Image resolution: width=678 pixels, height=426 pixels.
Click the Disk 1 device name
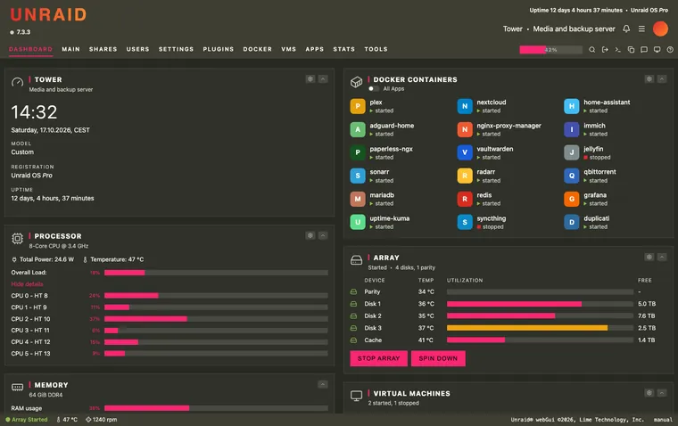[x=372, y=304]
